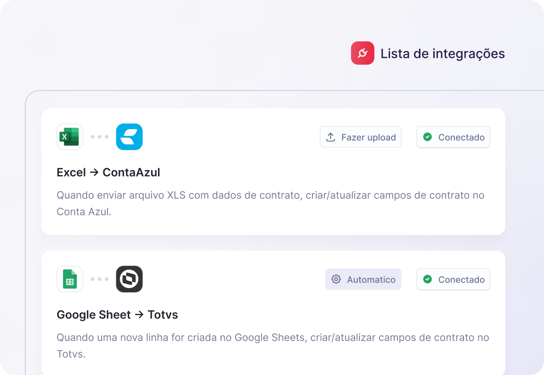Click the red plug integrations icon

click(363, 53)
